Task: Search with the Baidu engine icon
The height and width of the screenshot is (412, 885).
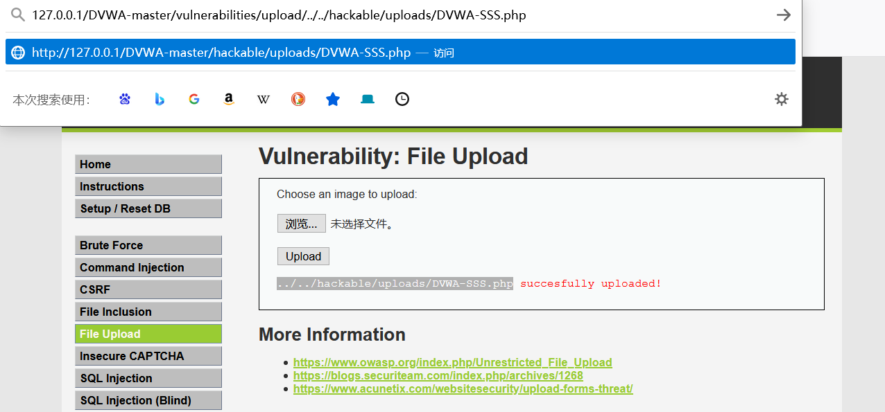Action: 125,99
